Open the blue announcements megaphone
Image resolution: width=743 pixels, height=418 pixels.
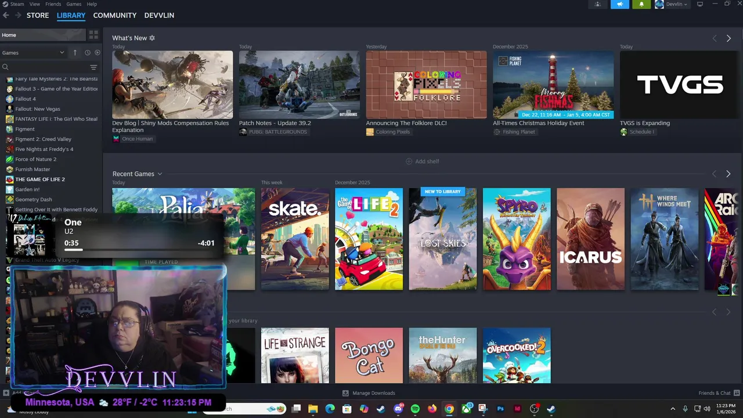tap(619, 4)
